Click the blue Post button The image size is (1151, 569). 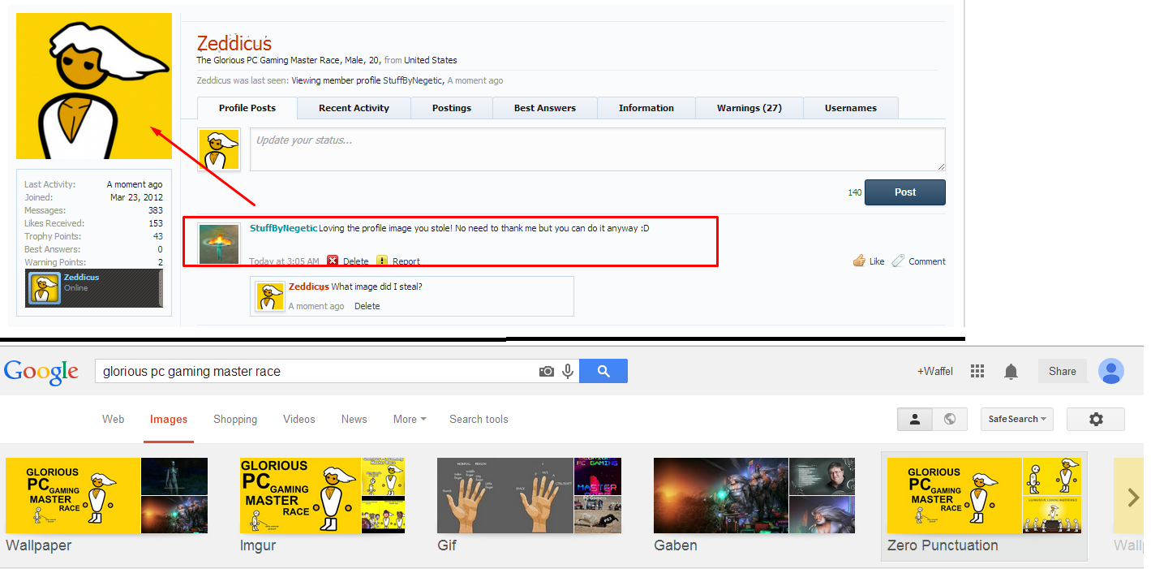905,192
